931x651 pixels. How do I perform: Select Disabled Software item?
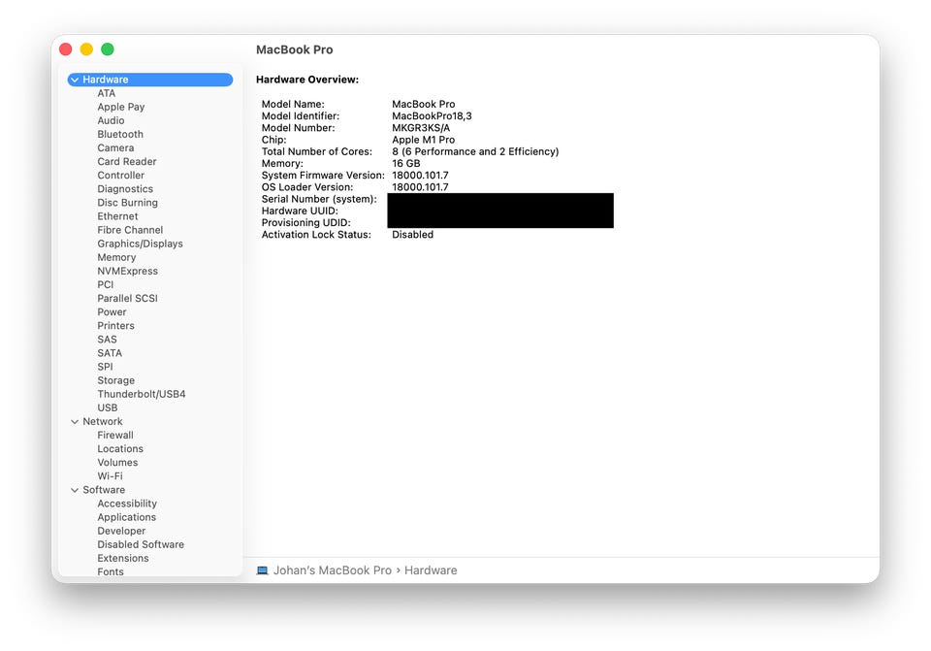(x=140, y=544)
